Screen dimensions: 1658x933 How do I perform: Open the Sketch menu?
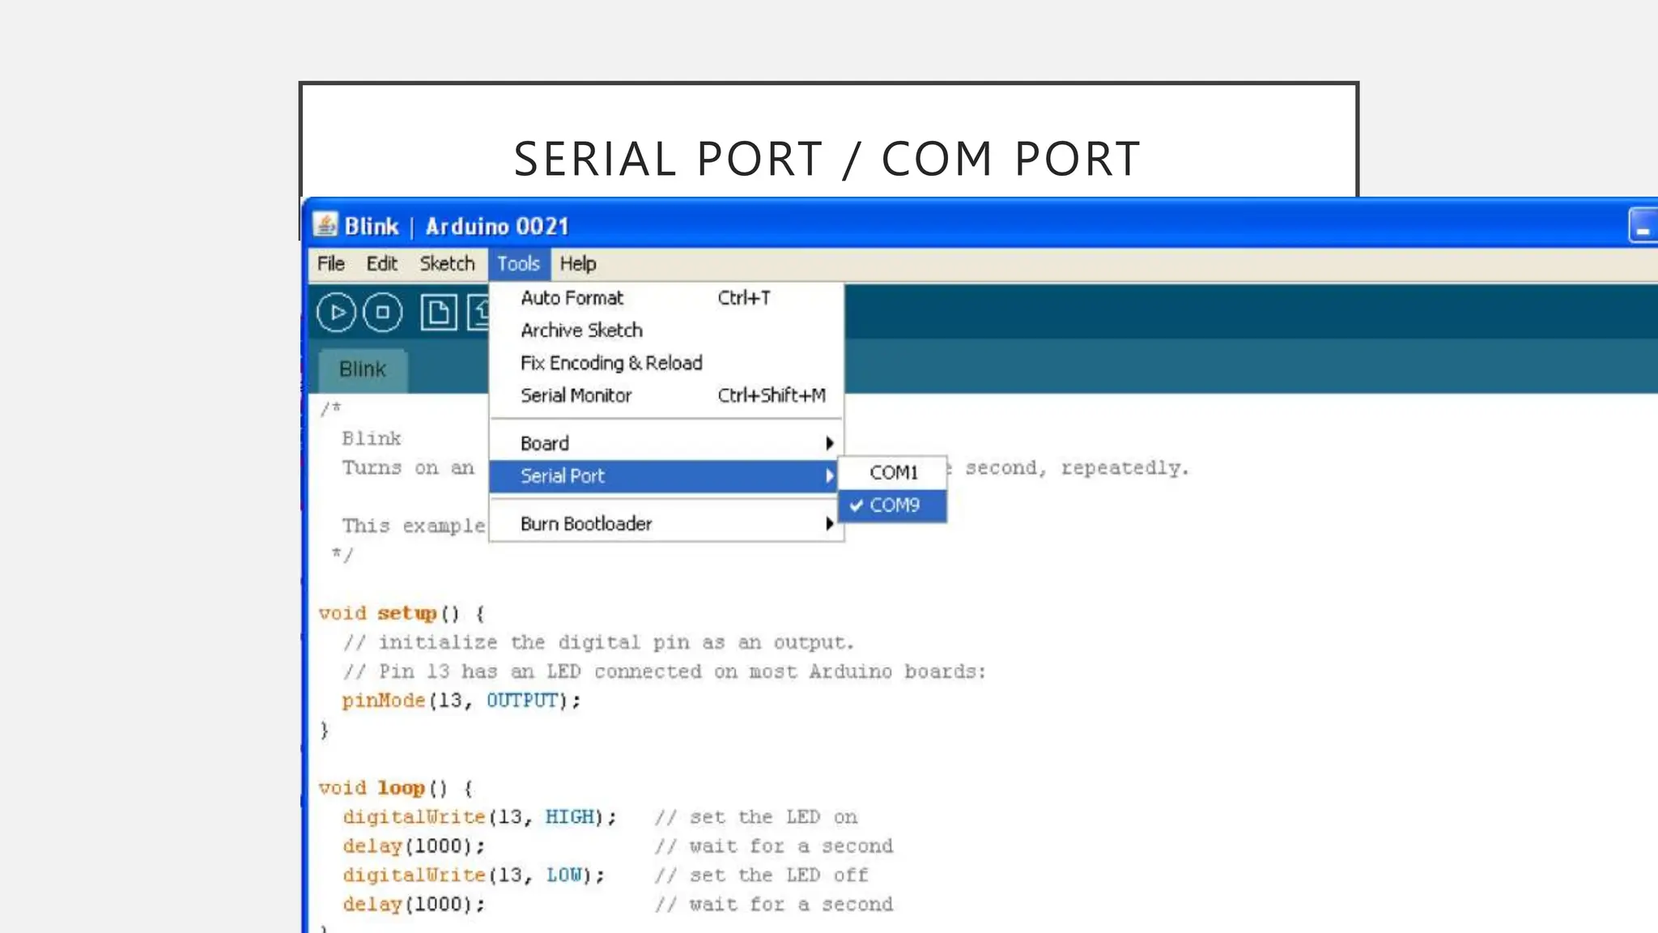[x=447, y=264]
